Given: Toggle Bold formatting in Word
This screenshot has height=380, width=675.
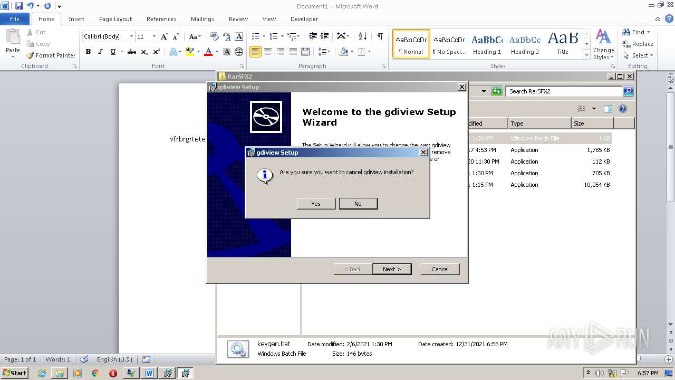Looking at the screenshot, I should (x=88, y=52).
